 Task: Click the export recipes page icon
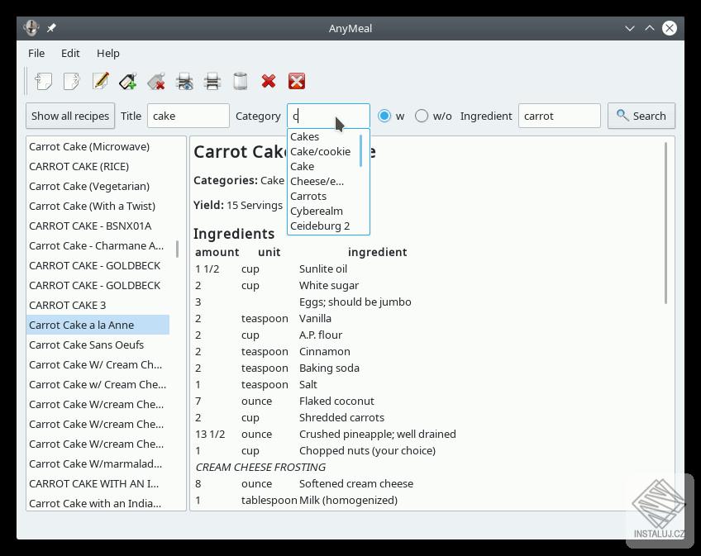coord(72,81)
